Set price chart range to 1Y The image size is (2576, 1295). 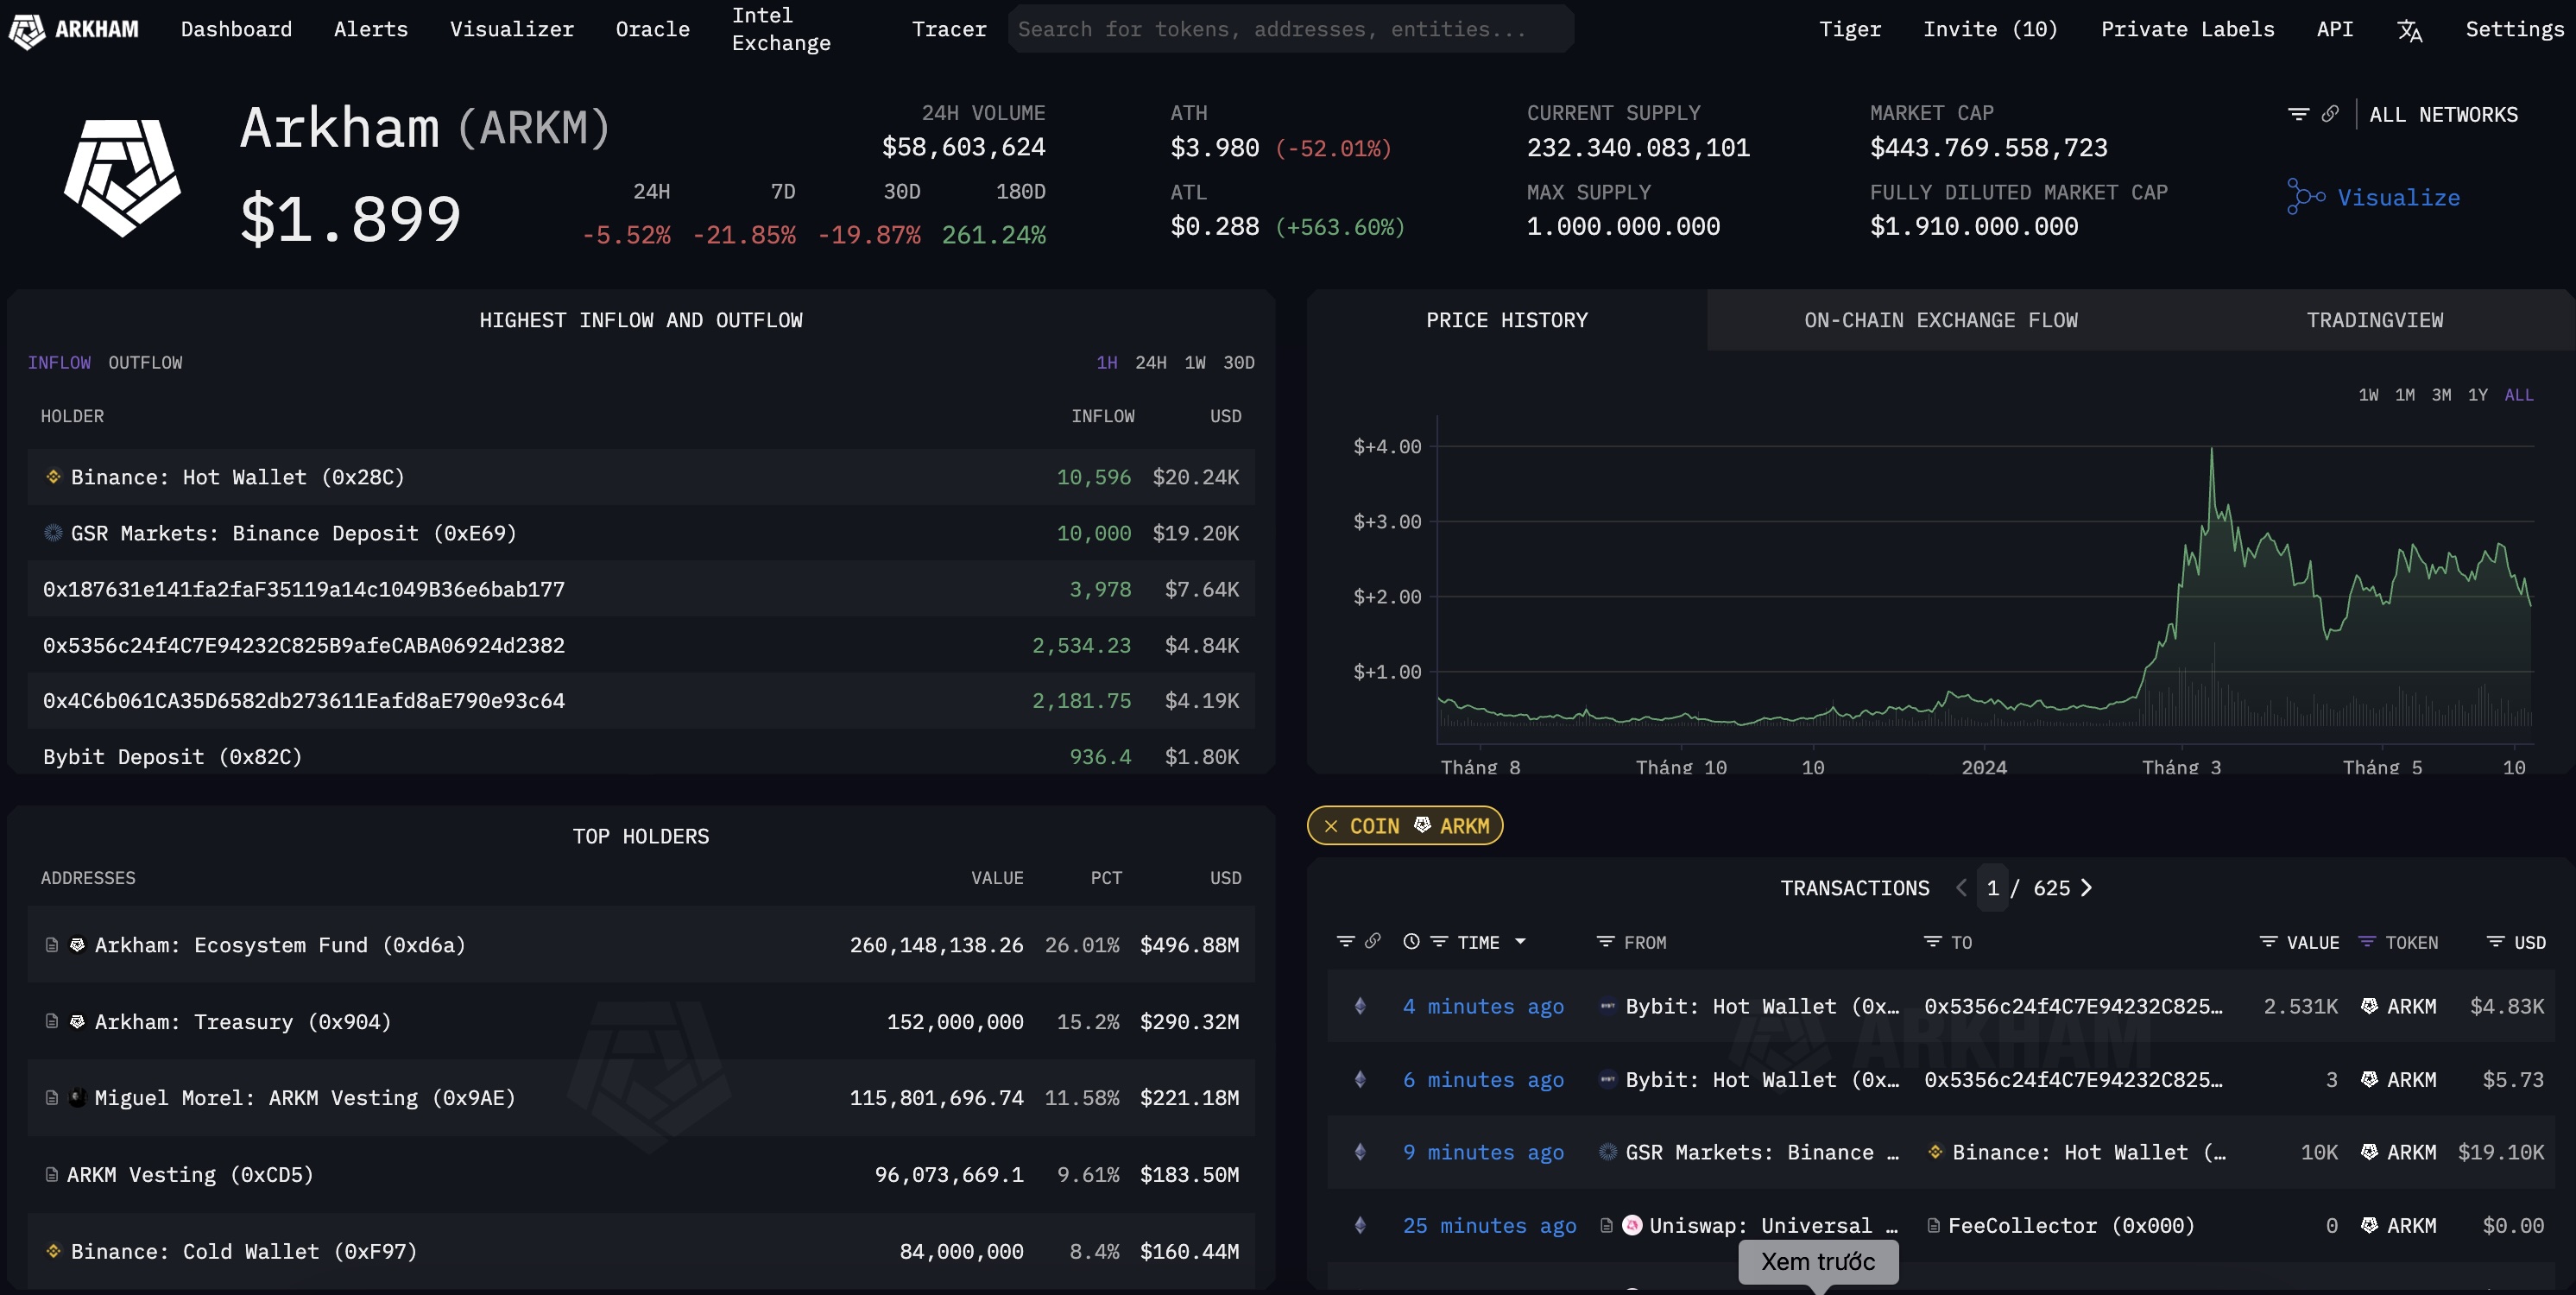pyautogui.click(x=2477, y=395)
